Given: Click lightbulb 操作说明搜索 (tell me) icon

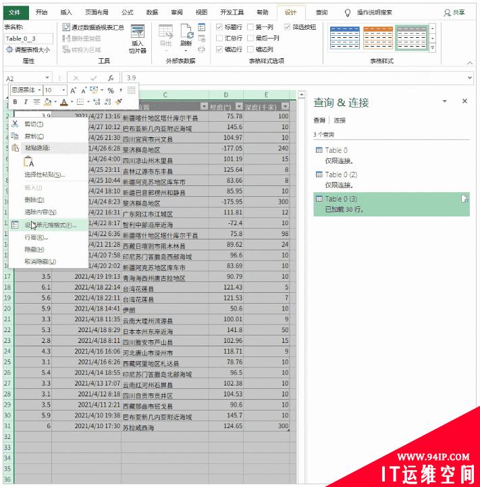Looking at the screenshot, I should tap(348, 13).
